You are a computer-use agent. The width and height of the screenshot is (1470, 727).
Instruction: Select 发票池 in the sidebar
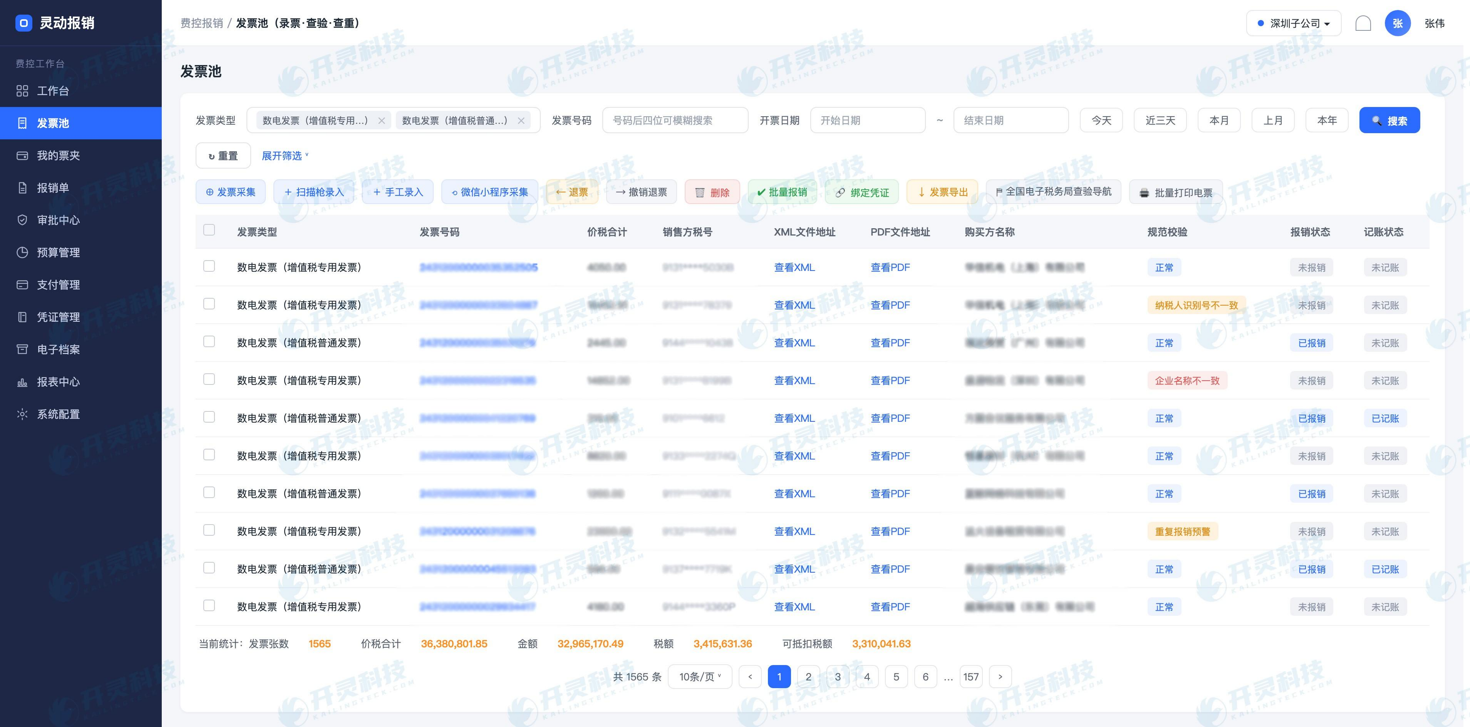pyautogui.click(x=80, y=123)
